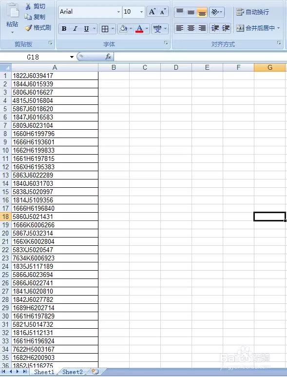Click the decrease indent icon
287x377 pixels.
tap(215, 28)
